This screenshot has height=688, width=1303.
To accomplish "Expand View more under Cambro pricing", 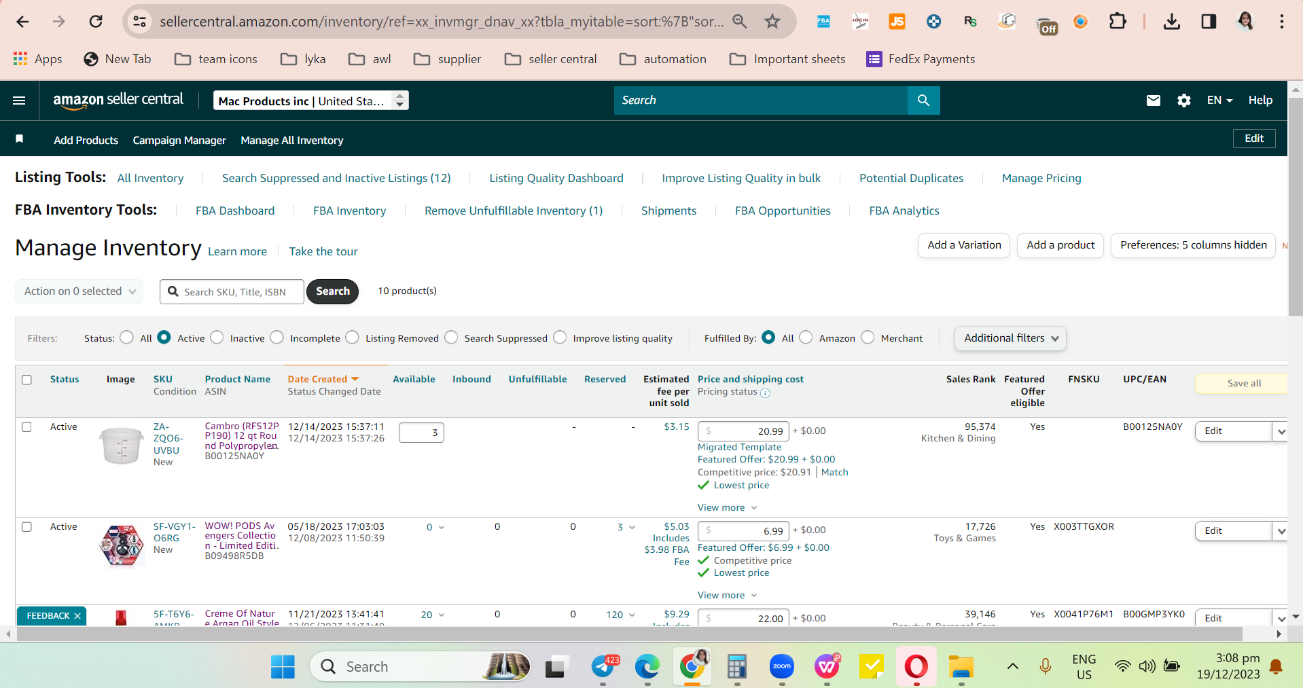I will point(727,508).
